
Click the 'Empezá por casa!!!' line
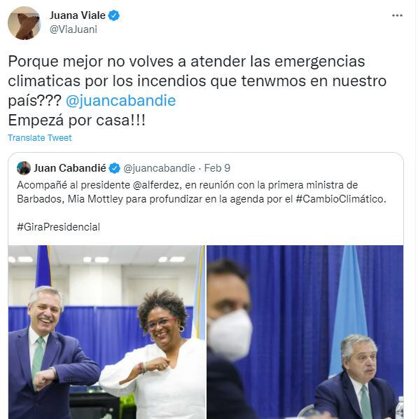[76, 121]
